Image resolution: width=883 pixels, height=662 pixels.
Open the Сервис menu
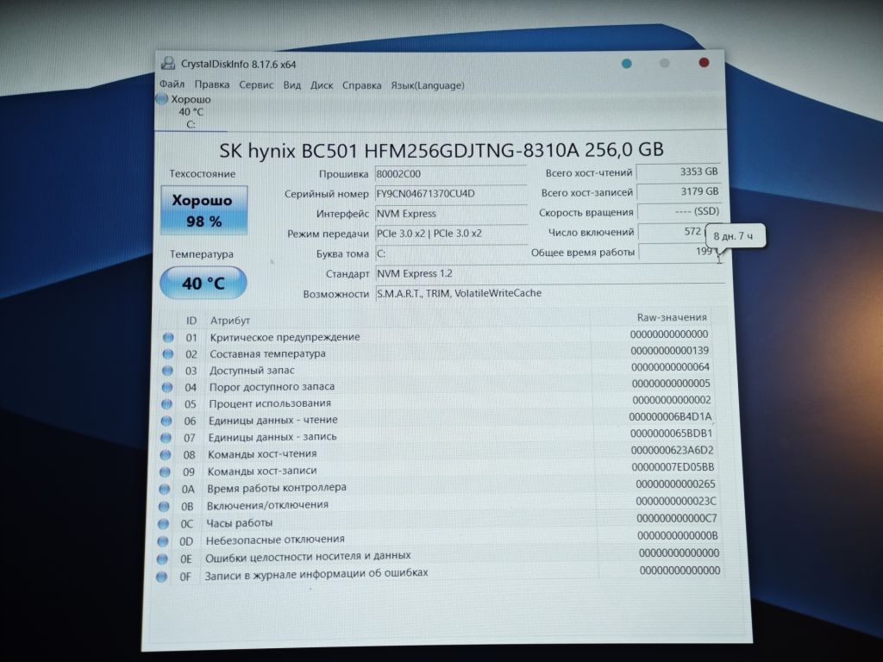(256, 85)
